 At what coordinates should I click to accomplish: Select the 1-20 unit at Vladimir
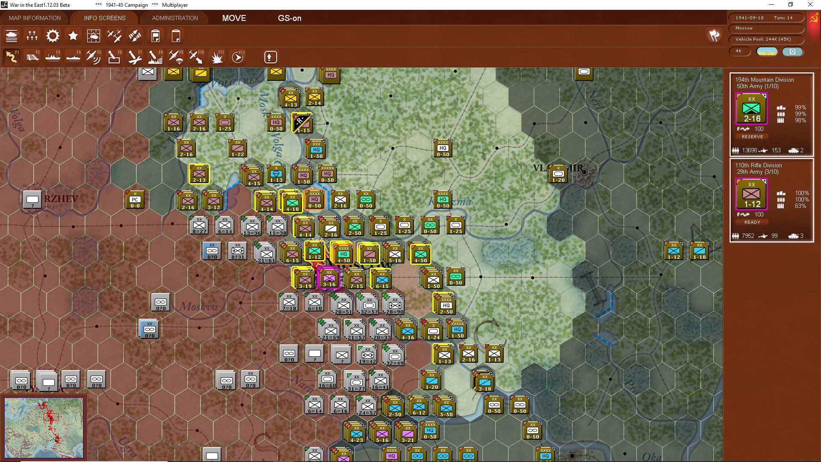pos(558,174)
